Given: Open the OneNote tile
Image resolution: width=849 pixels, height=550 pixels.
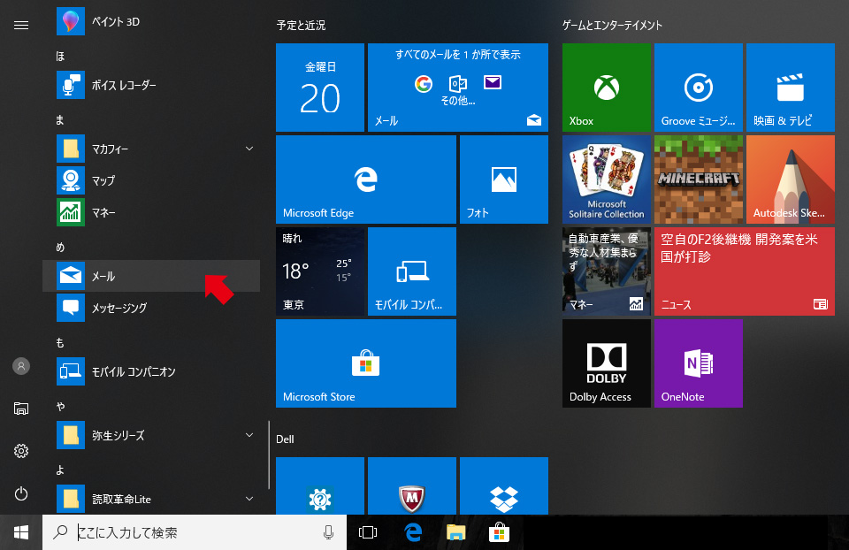Looking at the screenshot, I should (699, 363).
